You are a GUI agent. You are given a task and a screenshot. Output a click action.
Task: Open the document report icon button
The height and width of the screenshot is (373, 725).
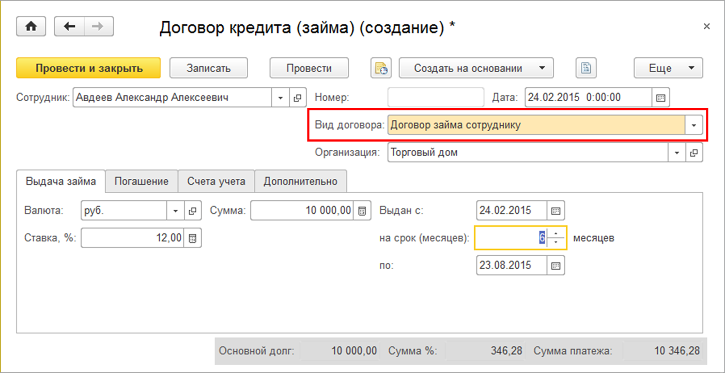pos(586,68)
